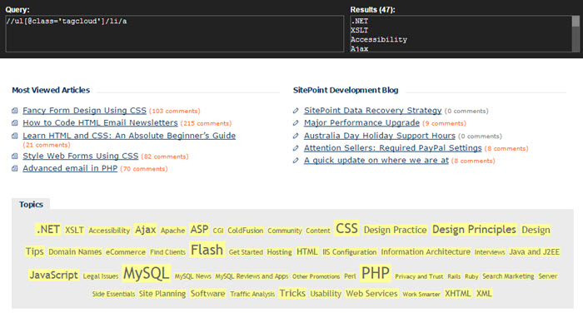Image resolution: width=583 pixels, height=313 pixels.
Task: Select the XHTML topic tag
Action: click(x=458, y=293)
